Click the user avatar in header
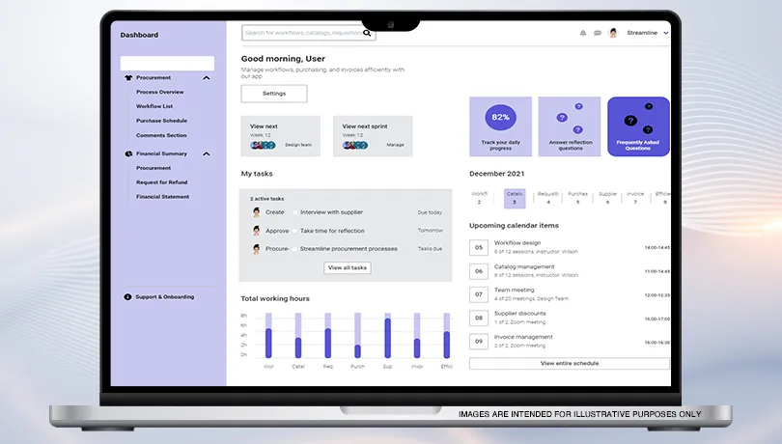The image size is (782, 444). (x=613, y=33)
